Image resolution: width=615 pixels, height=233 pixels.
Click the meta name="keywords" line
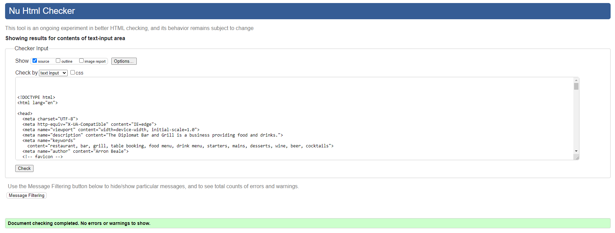click(x=49, y=141)
